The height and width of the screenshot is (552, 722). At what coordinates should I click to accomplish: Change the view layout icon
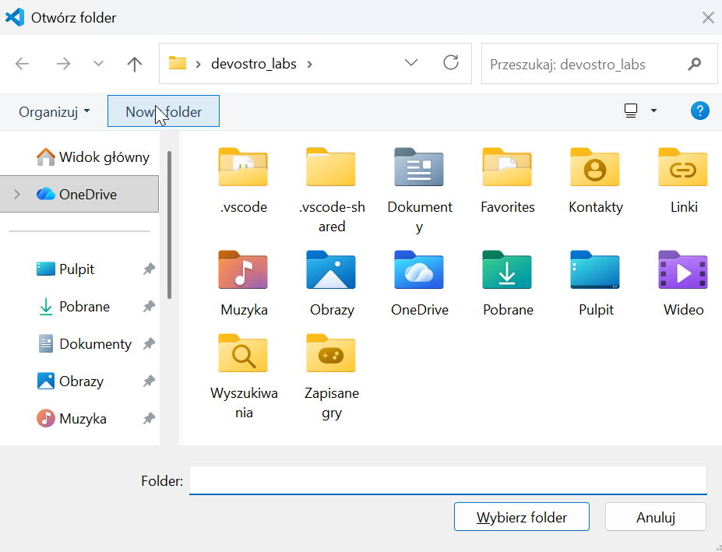[x=631, y=111]
